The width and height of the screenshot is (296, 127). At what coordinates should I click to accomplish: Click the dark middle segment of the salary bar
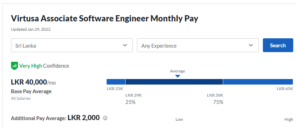coord(174,82)
